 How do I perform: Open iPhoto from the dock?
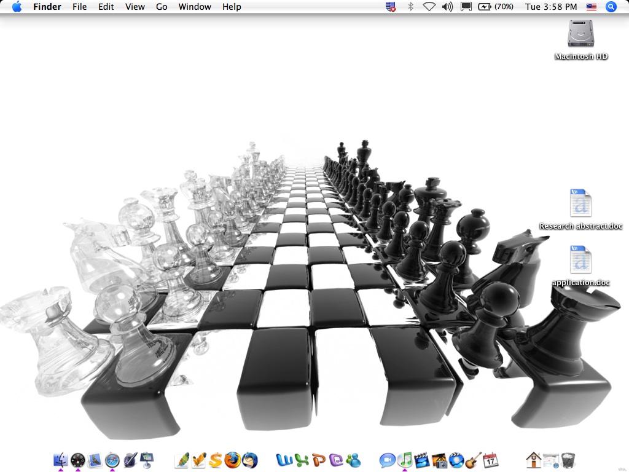point(439,460)
